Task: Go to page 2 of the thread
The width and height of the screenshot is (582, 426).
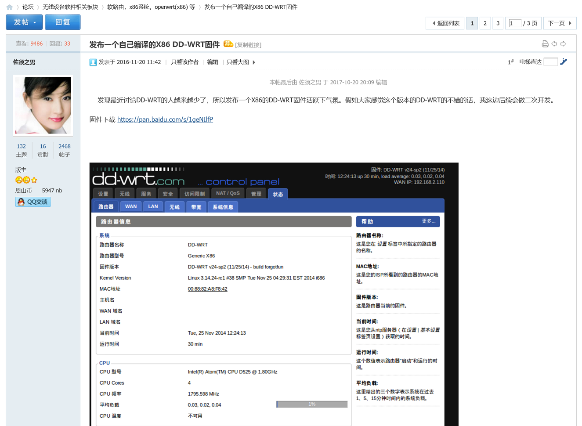Action: coord(485,23)
